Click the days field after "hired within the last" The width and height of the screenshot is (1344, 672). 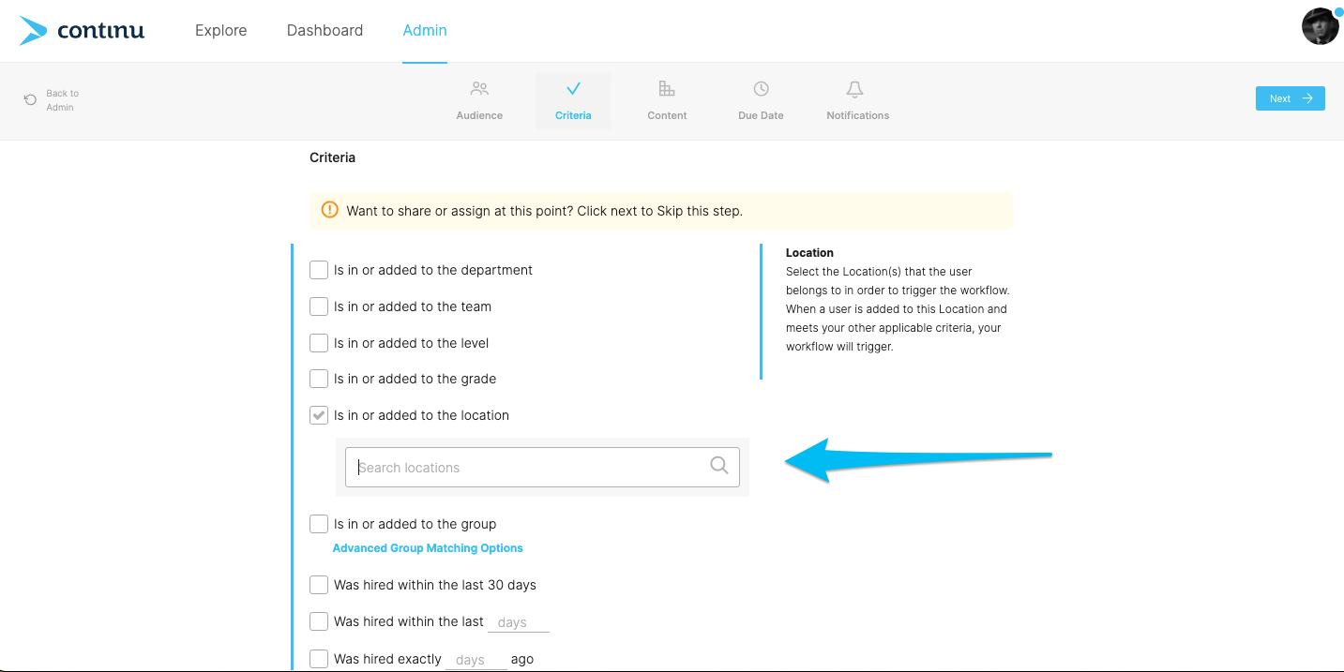(x=518, y=622)
